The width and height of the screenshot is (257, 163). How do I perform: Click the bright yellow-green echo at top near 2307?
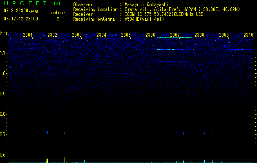(174, 37)
